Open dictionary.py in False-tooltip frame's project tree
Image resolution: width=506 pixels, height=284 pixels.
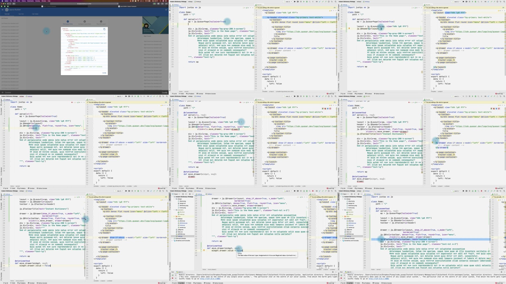[184, 223]
